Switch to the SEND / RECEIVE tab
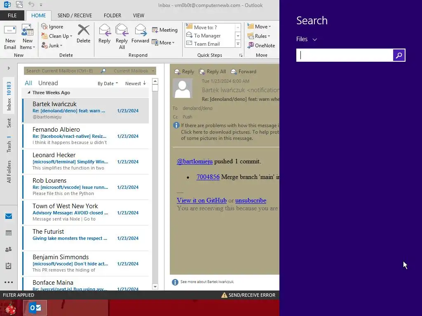The image size is (422, 316). [x=75, y=16]
